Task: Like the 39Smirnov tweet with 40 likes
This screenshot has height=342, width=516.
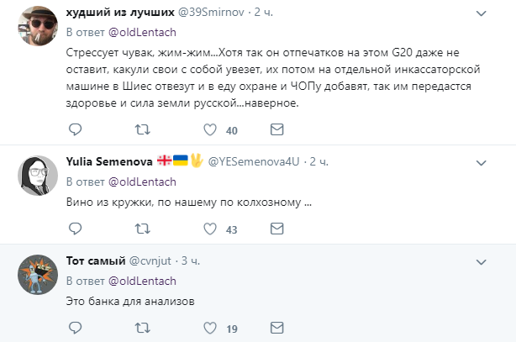Action: [x=211, y=130]
